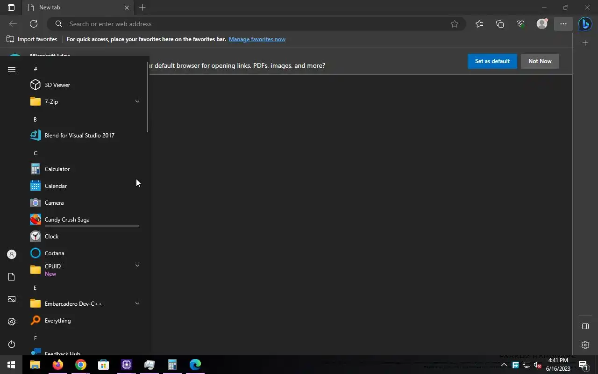
Task: Open Microsoft Edge from taskbar
Action: click(x=195, y=365)
